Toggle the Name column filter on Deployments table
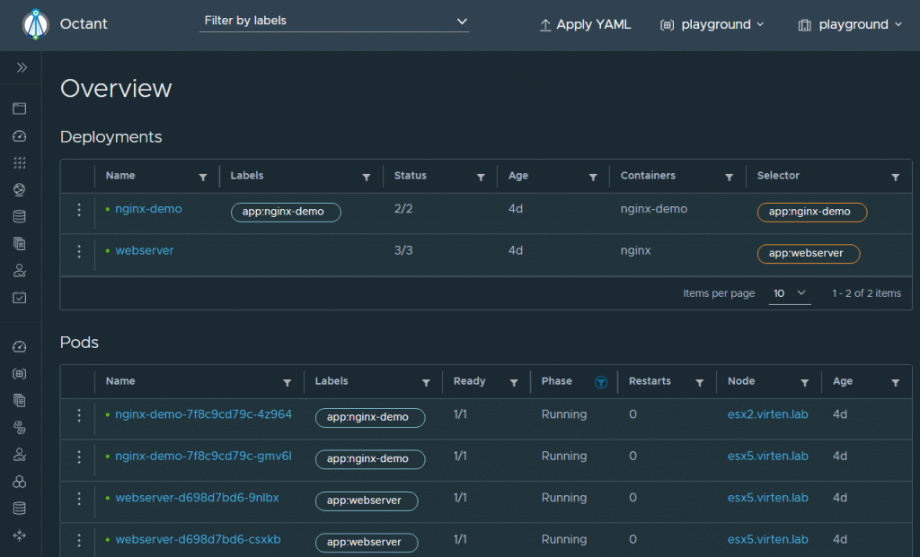 click(203, 176)
